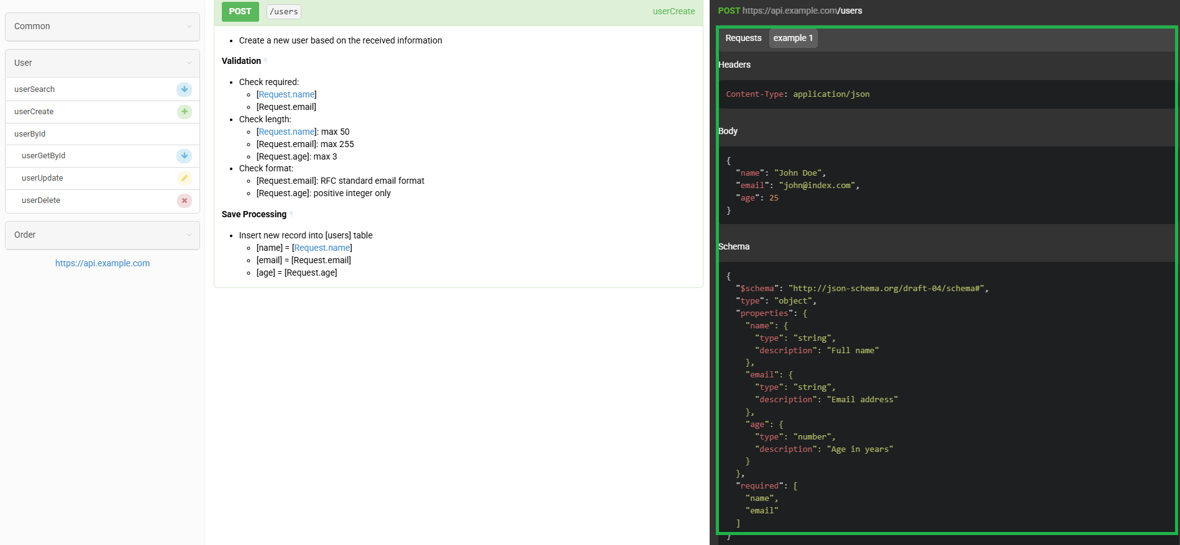Expand the Common section chevron
This screenshot has height=545, width=1180.
[x=190, y=26]
